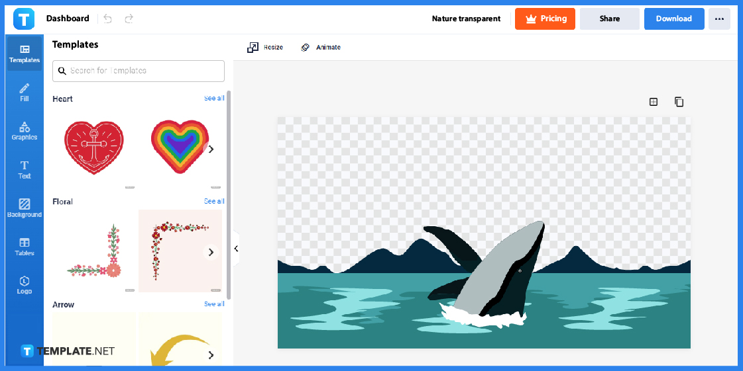Click the undo arrow icon
Image resolution: width=743 pixels, height=371 pixels.
pyautogui.click(x=108, y=19)
